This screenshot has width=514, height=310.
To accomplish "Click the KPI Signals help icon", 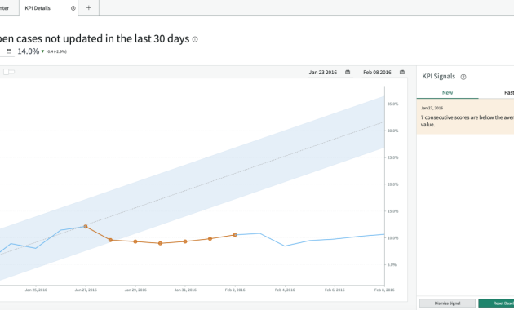I will click(x=463, y=77).
